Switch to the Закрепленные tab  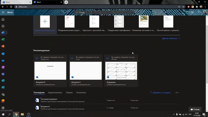click(55, 92)
